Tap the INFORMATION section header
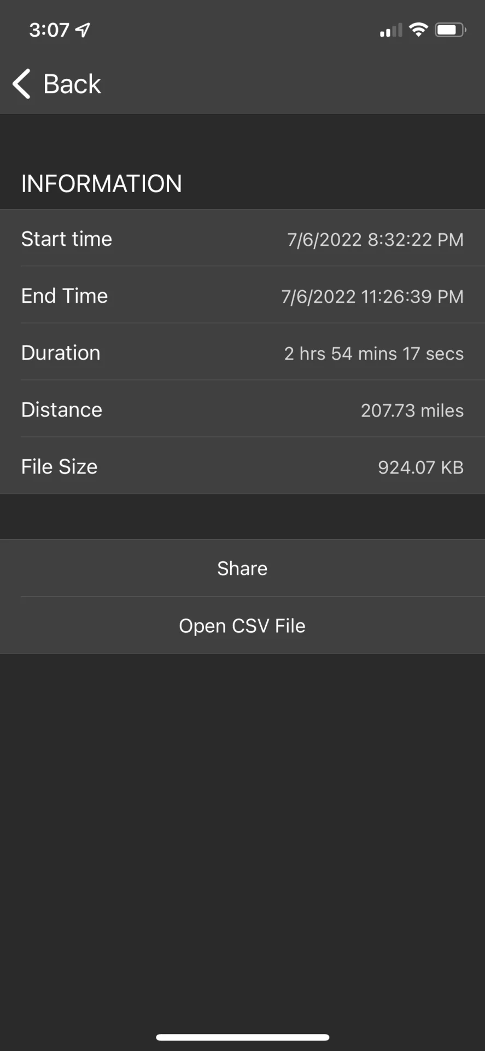The width and height of the screenshot is (485, 1051). [x=102, y=183]
